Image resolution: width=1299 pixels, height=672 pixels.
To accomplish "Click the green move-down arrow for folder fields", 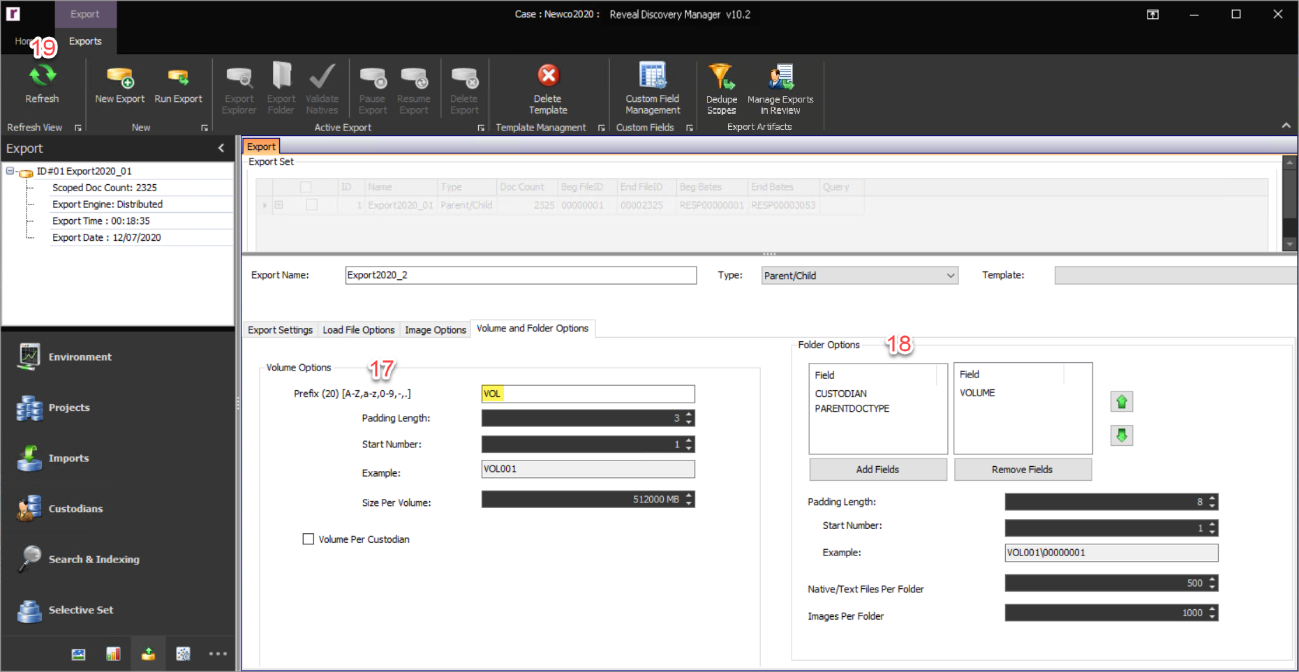I will pyautogui.click(x=1122, y=435).
